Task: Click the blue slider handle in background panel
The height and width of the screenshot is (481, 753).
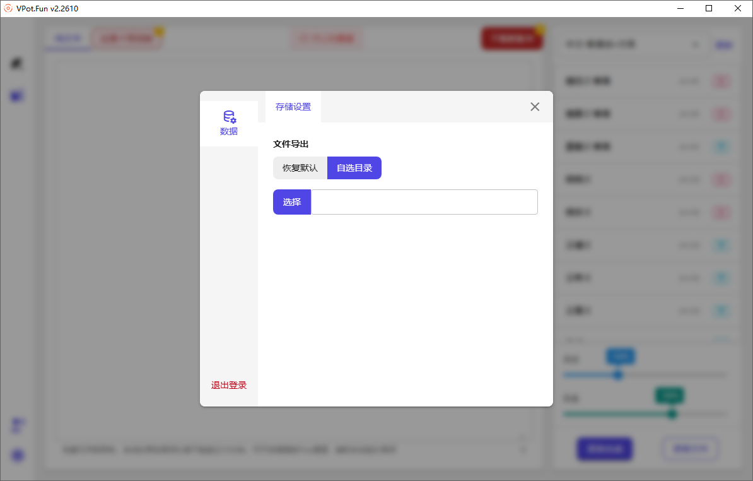Action: click(x=618, y=375)
